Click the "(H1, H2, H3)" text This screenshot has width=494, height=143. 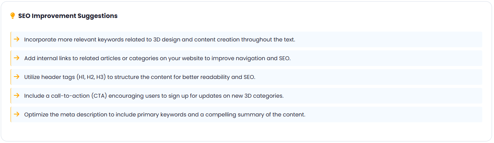point(91,77)
